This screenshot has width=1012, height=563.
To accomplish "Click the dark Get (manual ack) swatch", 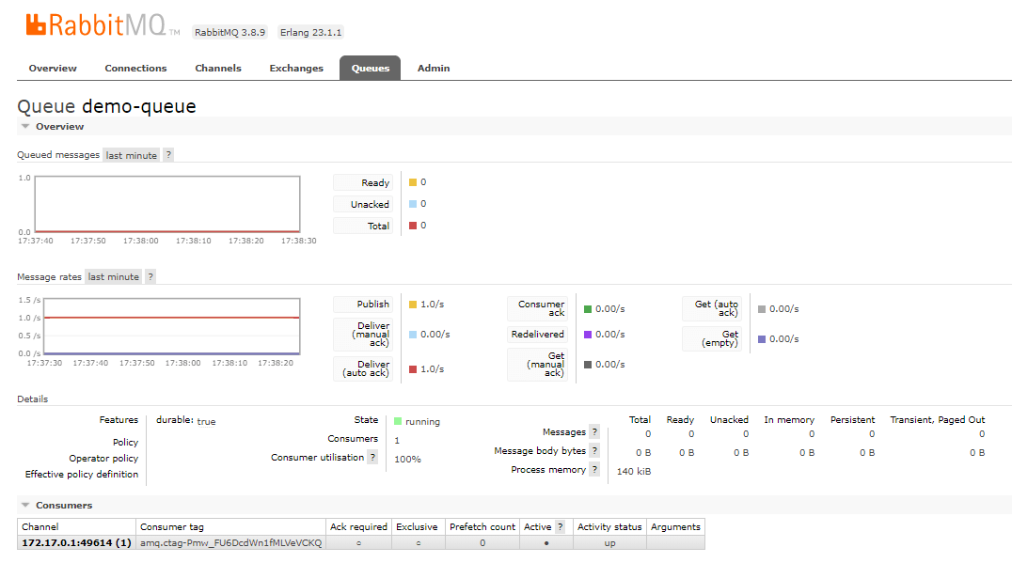I will click(x=588, y=365).
